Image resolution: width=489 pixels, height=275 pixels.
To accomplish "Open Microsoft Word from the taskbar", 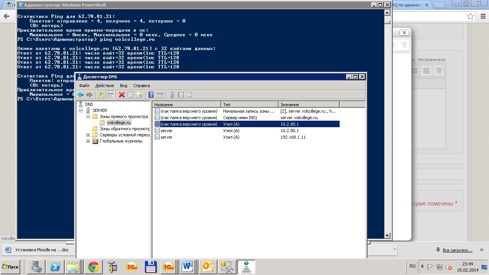I will click(x=188, y=267).
